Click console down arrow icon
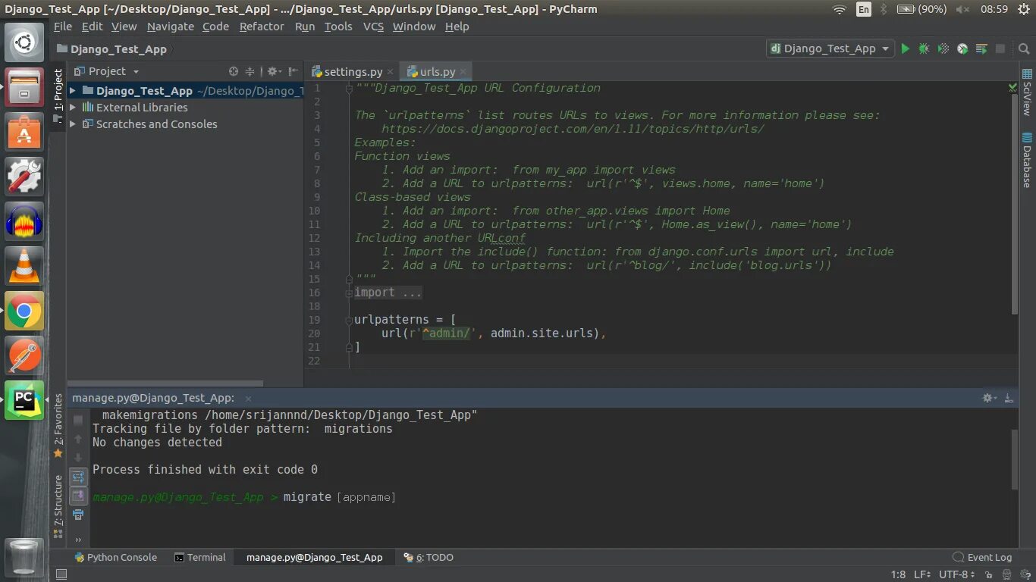 tap(78, 458)
